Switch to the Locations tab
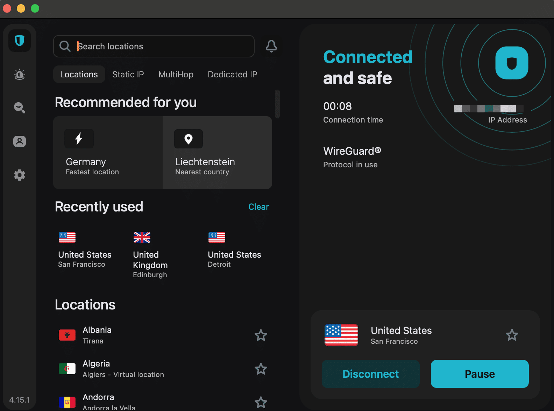 click(x=79, y=74)
